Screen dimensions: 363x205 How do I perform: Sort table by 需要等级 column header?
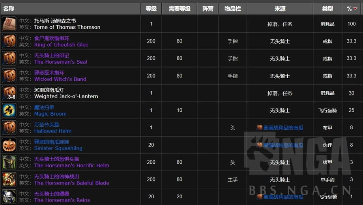[180, 9]
